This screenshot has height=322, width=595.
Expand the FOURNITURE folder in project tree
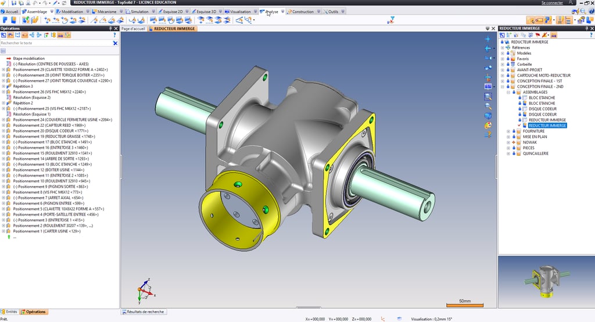(508, 131)
